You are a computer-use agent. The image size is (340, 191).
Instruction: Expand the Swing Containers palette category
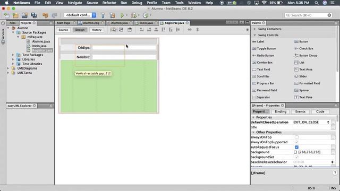[x=255, y=29]
